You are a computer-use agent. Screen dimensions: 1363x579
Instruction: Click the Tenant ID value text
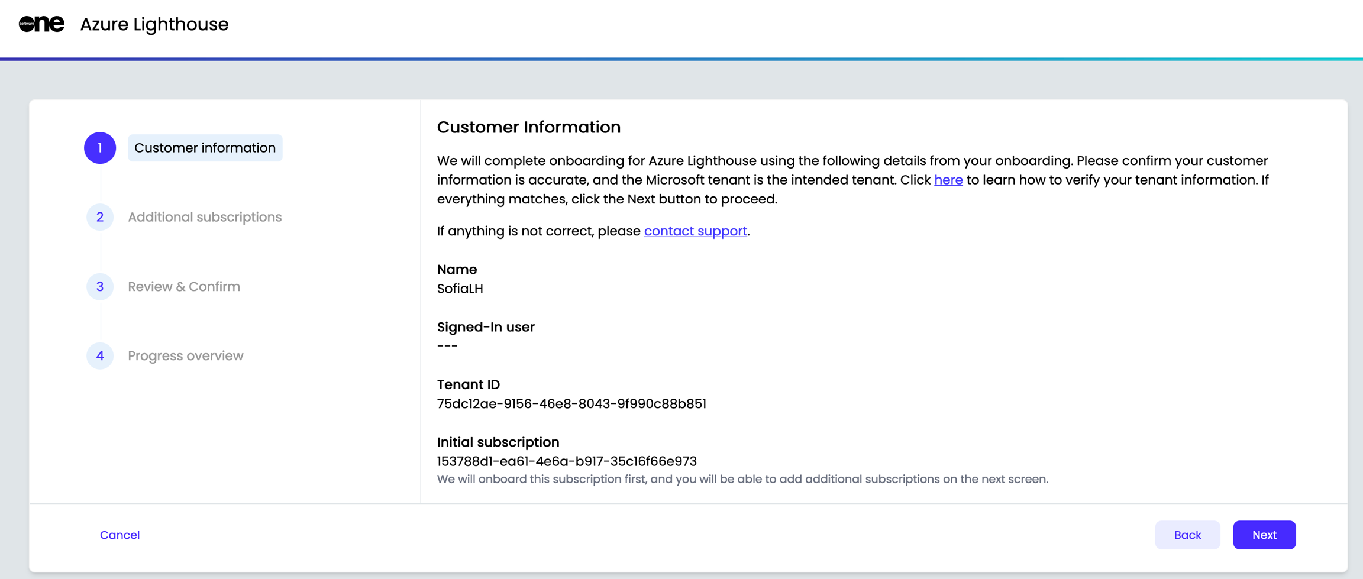coord(571,403)
